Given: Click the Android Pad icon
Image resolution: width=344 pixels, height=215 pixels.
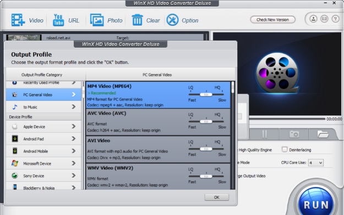Looking at the screenshot, I should (x=15, y=139).
